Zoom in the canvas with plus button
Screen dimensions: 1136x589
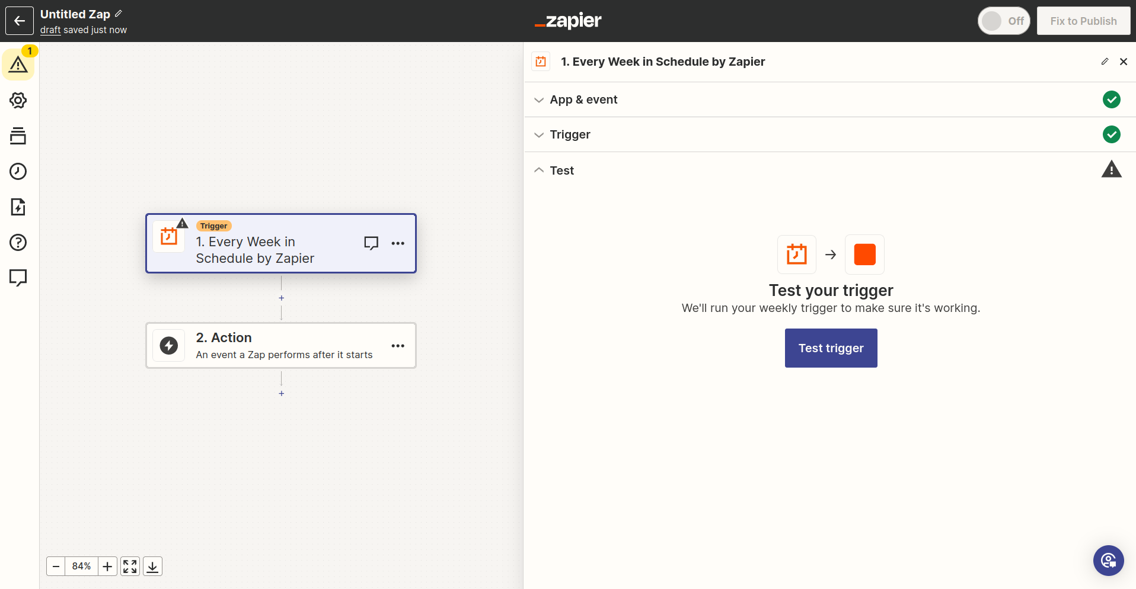[x=107, y=567]
